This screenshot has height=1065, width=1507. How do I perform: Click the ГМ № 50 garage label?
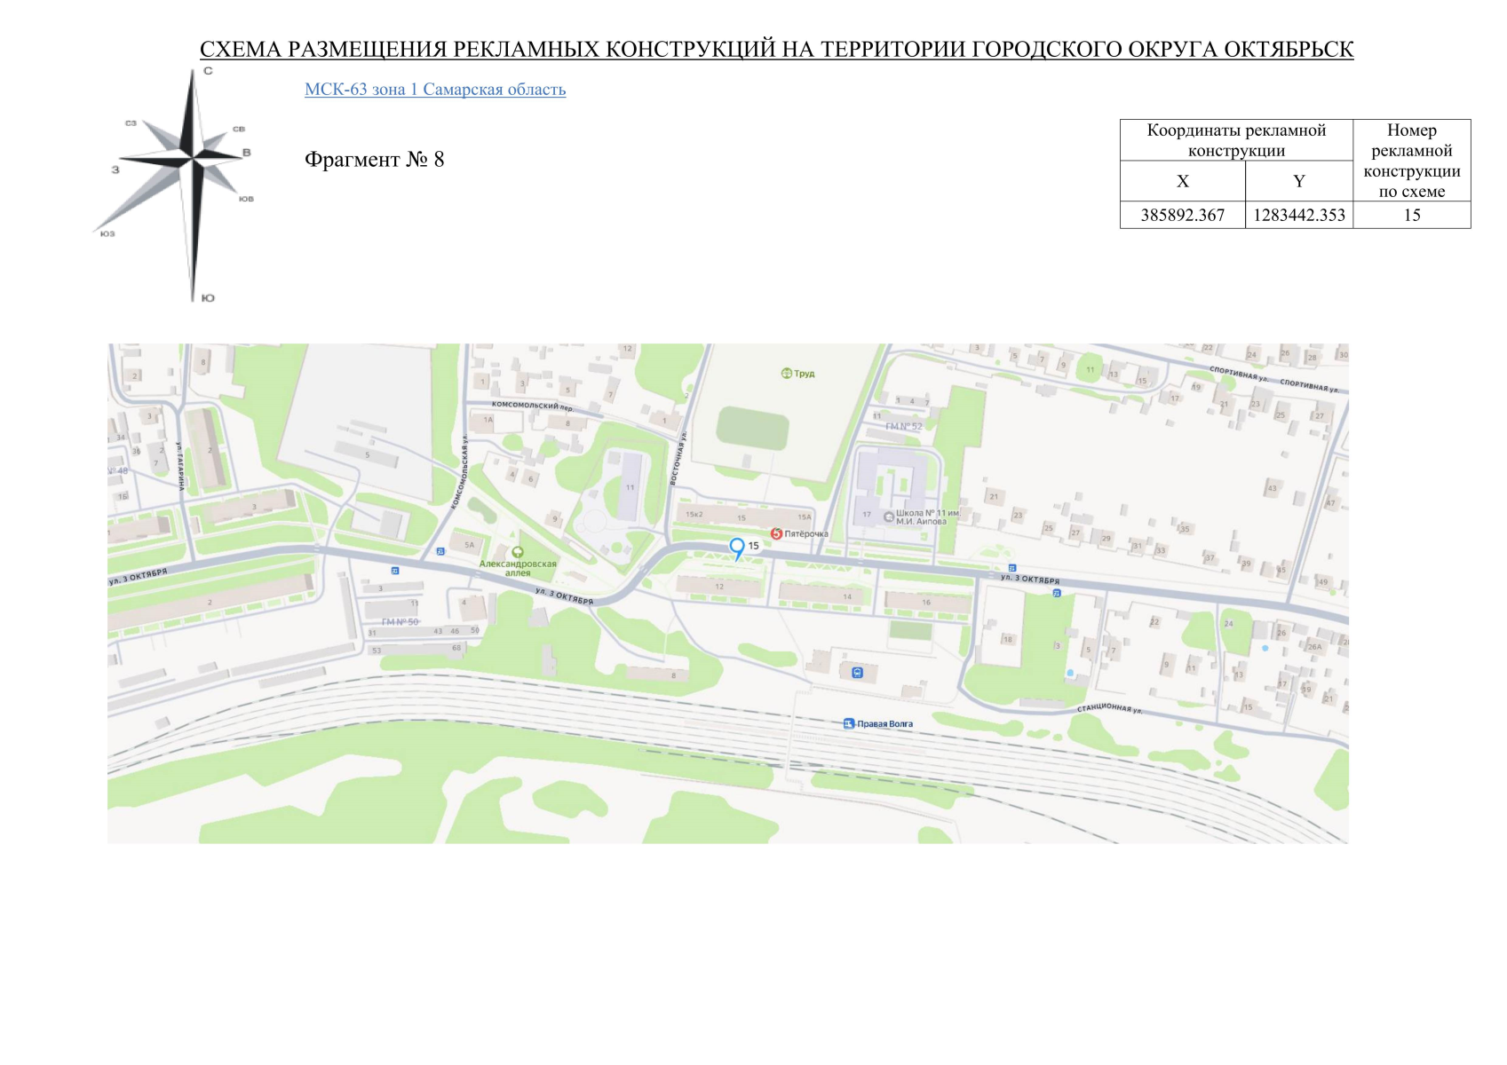400,622
